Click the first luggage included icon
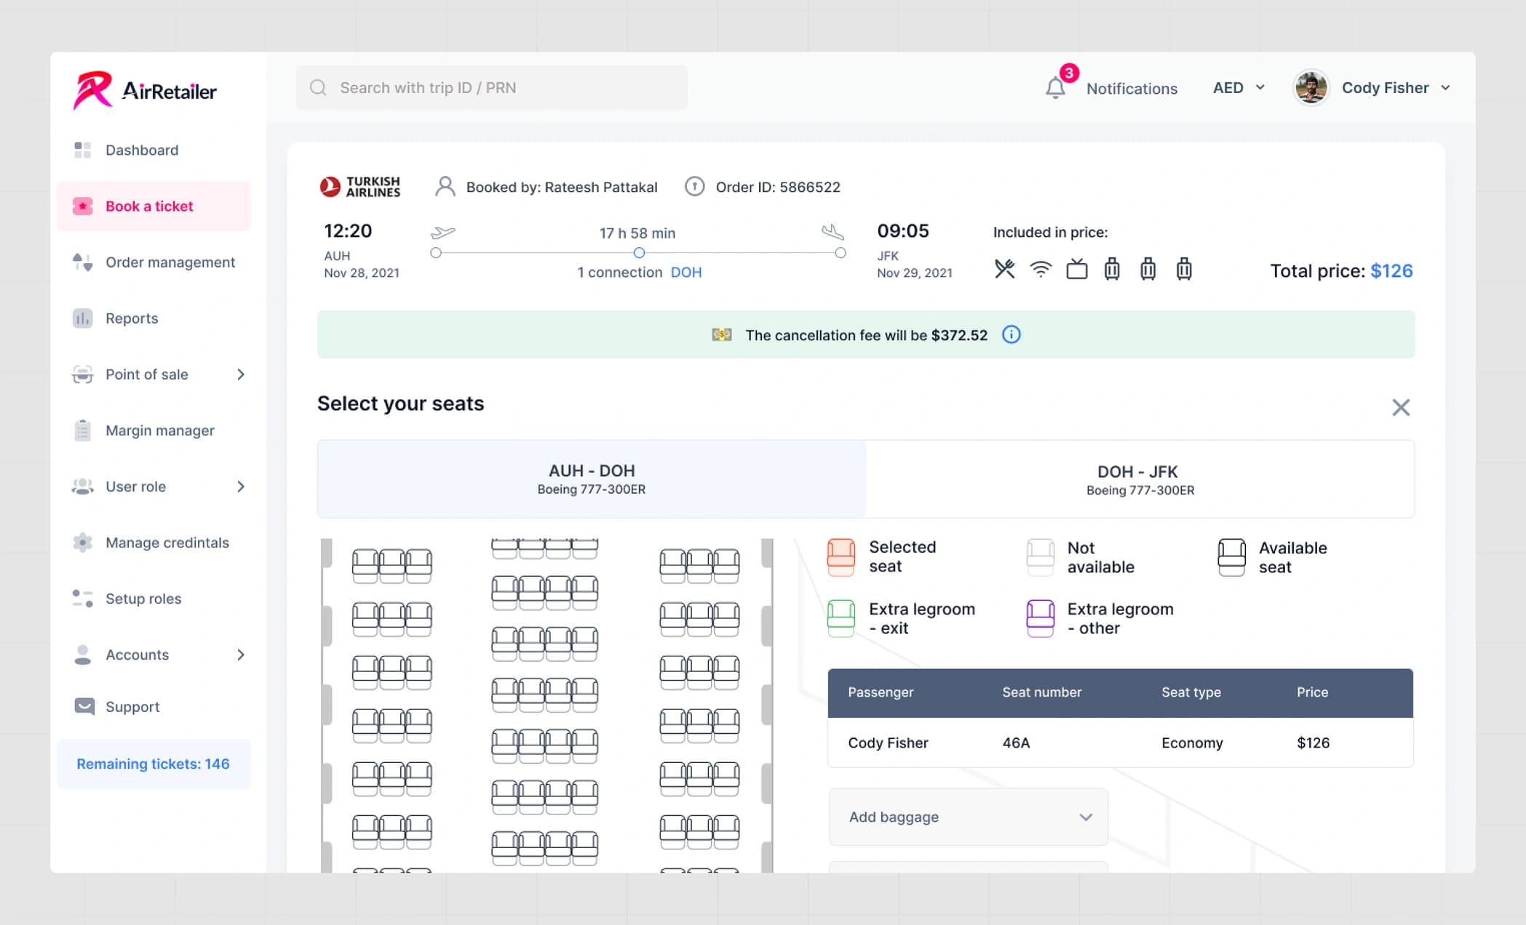Viewport: 1526px width, 925px height. [1112, 269]
